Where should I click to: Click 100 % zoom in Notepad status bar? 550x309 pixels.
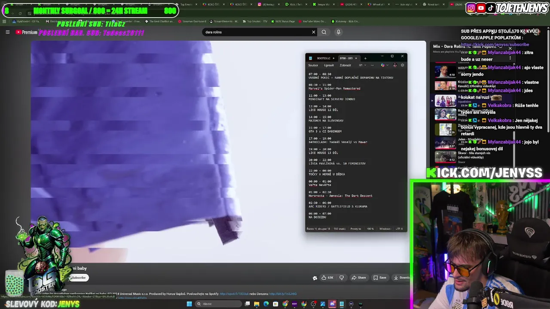pyautogui.click(x=370, y=229)
